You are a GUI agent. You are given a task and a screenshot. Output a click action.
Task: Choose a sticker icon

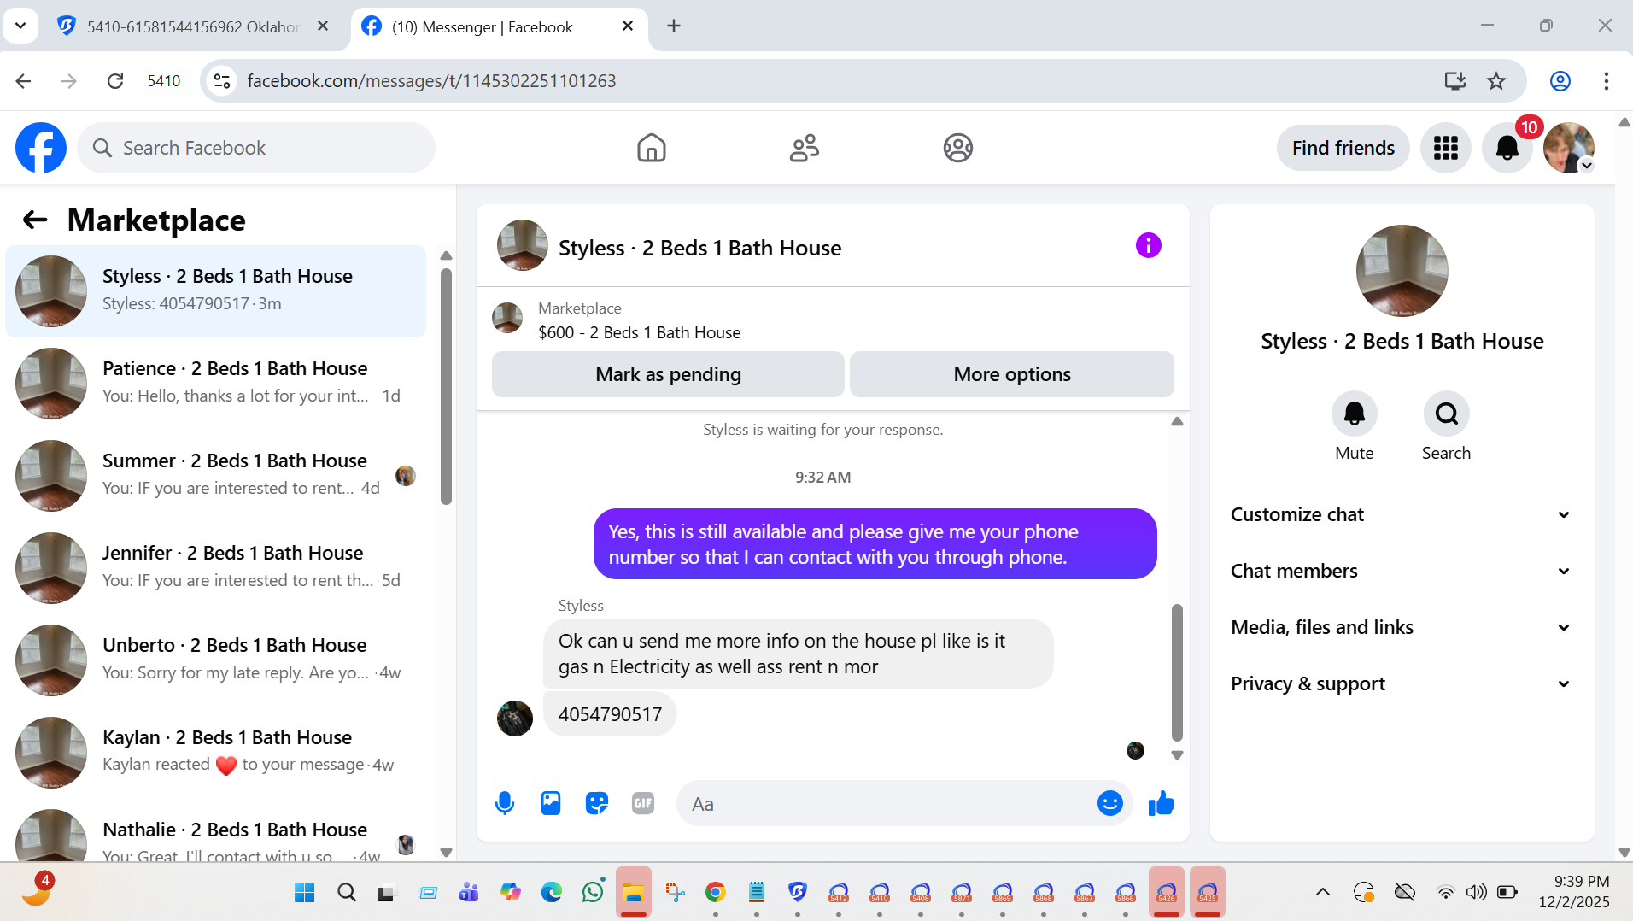click(597, 803)
